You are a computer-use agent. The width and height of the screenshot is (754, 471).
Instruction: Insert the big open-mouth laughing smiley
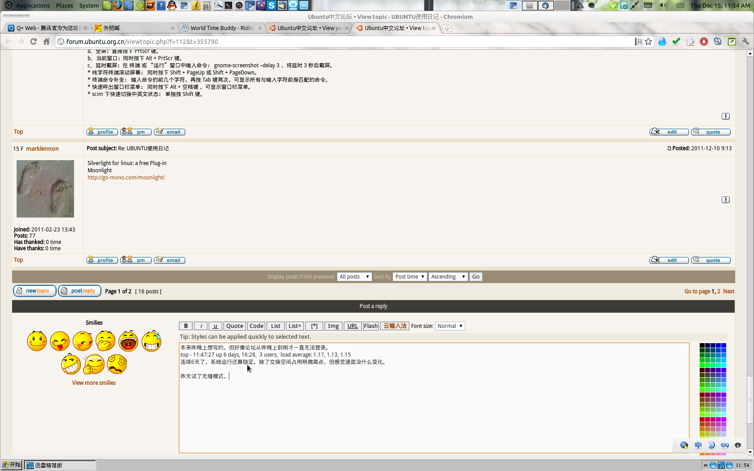(x=128, y=341)
